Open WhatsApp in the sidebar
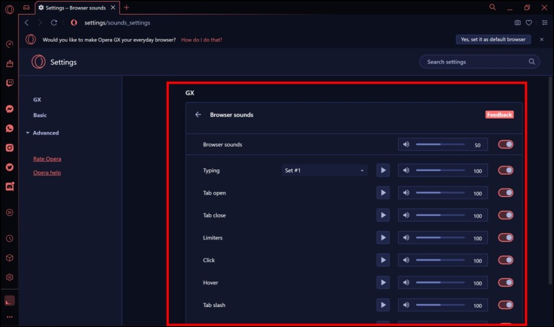The width and height of the screenshot is (554, 327). click(x=10, y=128)
